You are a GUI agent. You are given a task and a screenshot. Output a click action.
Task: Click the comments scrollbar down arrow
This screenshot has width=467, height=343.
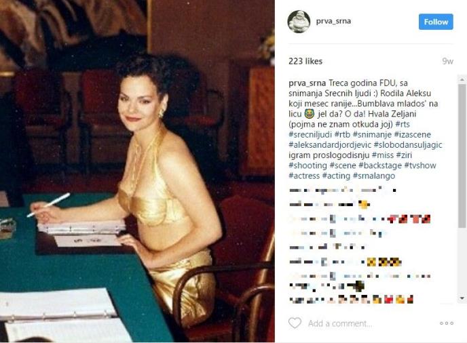click(462, 298)
